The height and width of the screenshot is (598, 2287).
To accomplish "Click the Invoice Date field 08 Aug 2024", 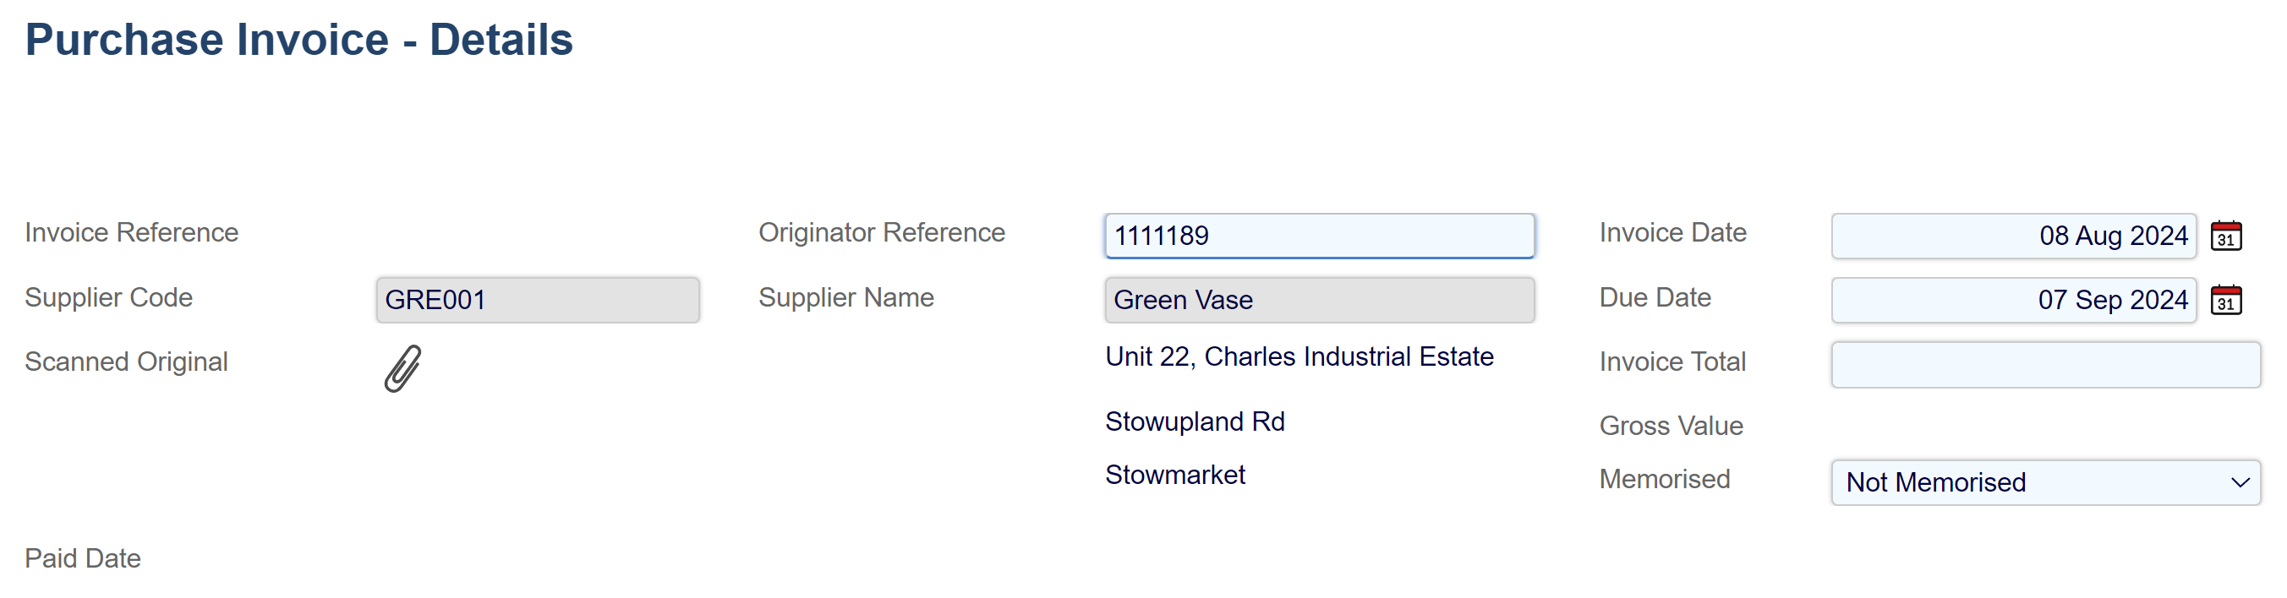I will click(x=2013, y=236).
